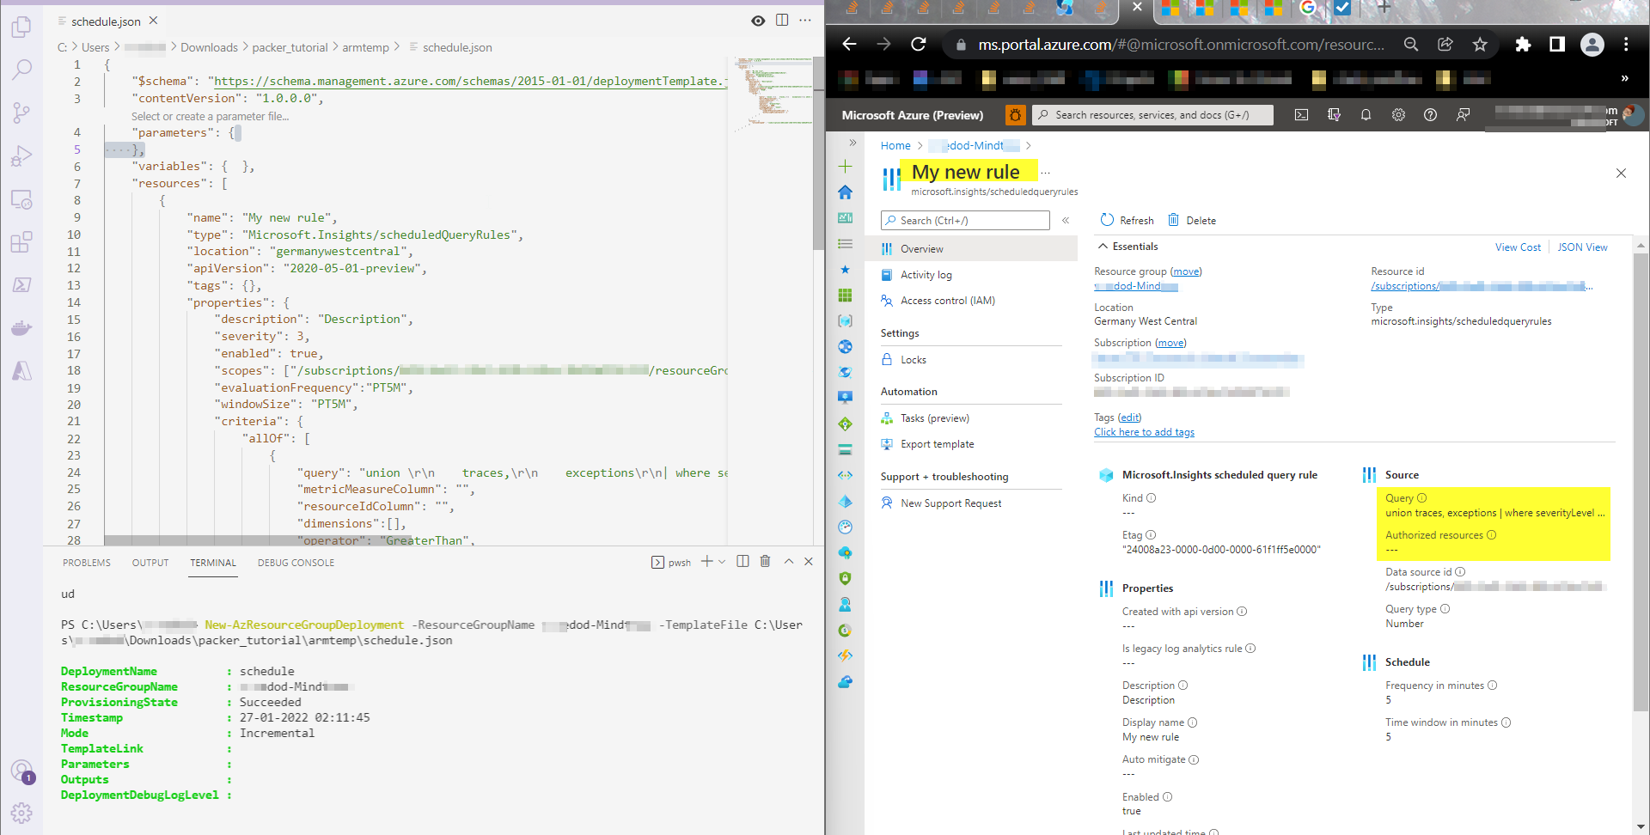Split the VS Code editor right

pyautogui.click(x=782, y=21)
